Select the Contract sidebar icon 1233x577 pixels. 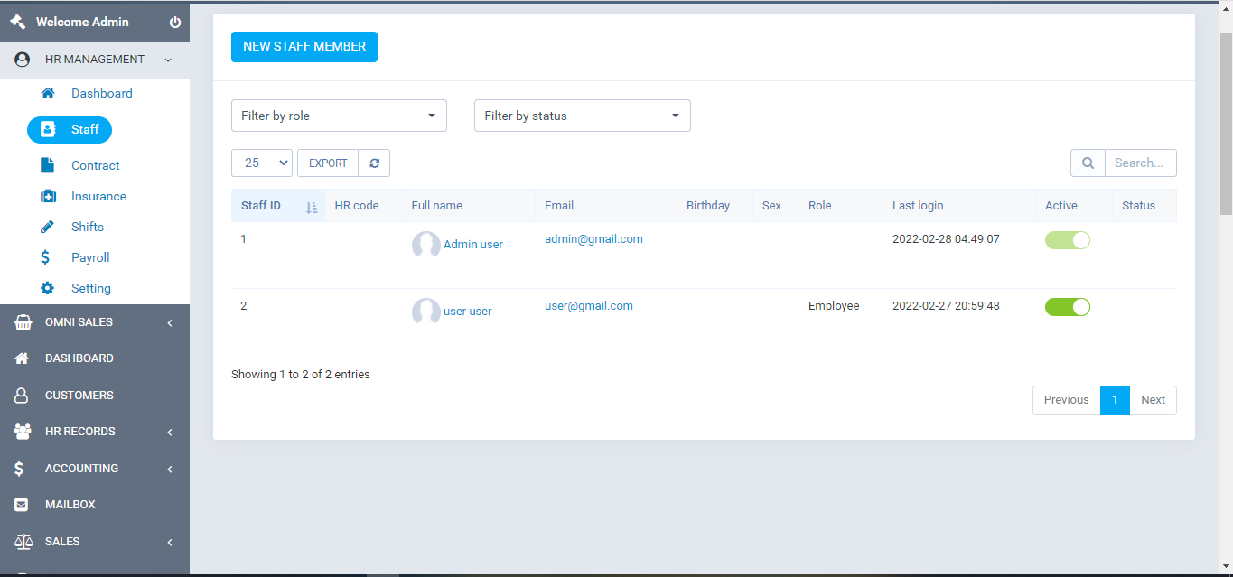point(49,164)
